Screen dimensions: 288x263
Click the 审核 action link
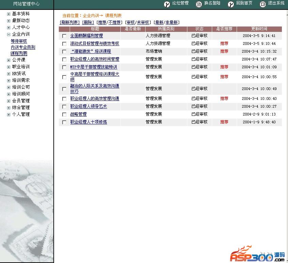[x=131, y=22]
